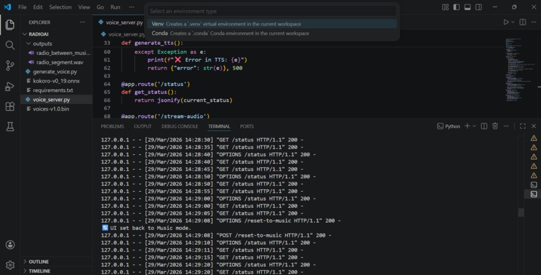Select the highlighted active terminal entry

tap(534, 194)
